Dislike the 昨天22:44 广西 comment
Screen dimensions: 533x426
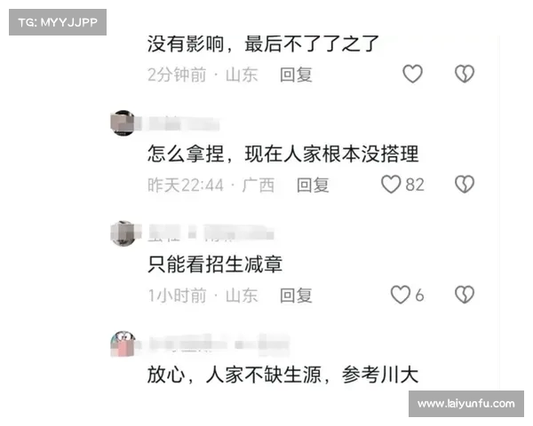click(465, 185)
